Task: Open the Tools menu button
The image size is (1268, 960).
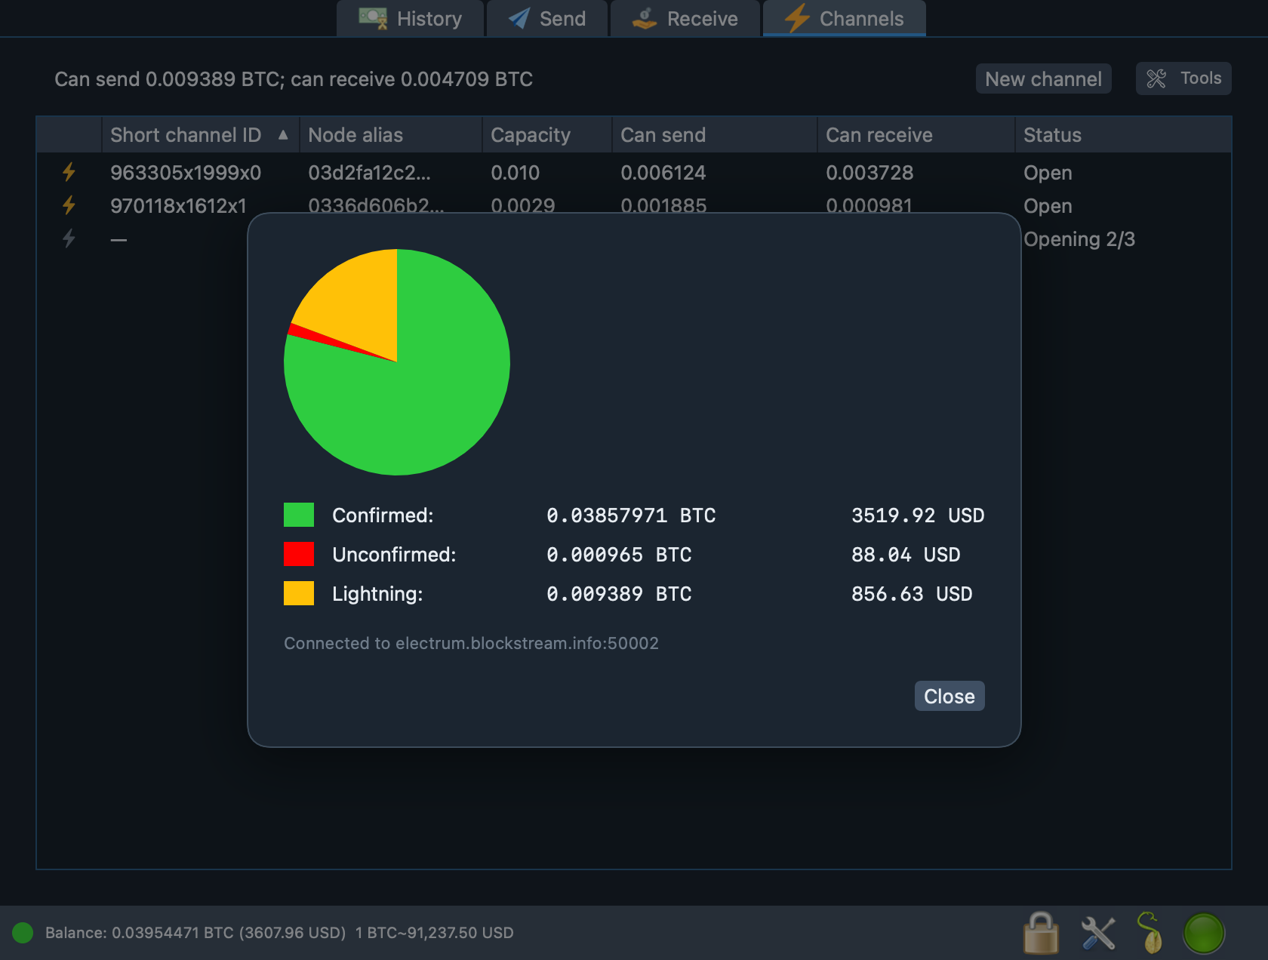Action: 1183,78
